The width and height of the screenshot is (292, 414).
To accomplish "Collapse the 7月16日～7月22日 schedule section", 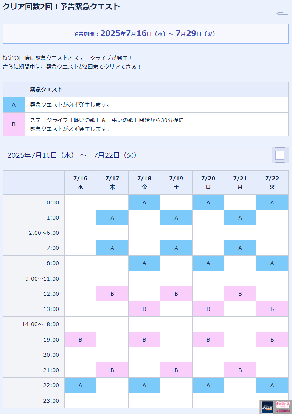I will pyautogui.click(x=280, y=155).
